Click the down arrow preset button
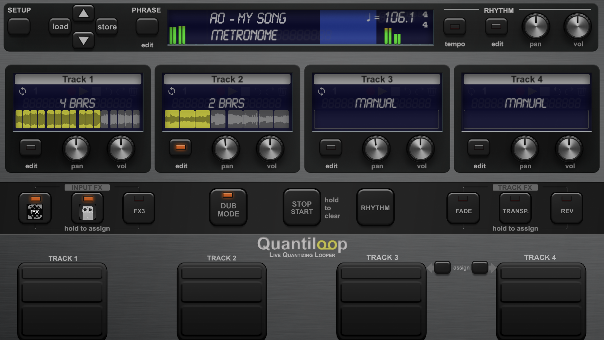Viewport: 604px width, 340px height. (x=83, y=41)
